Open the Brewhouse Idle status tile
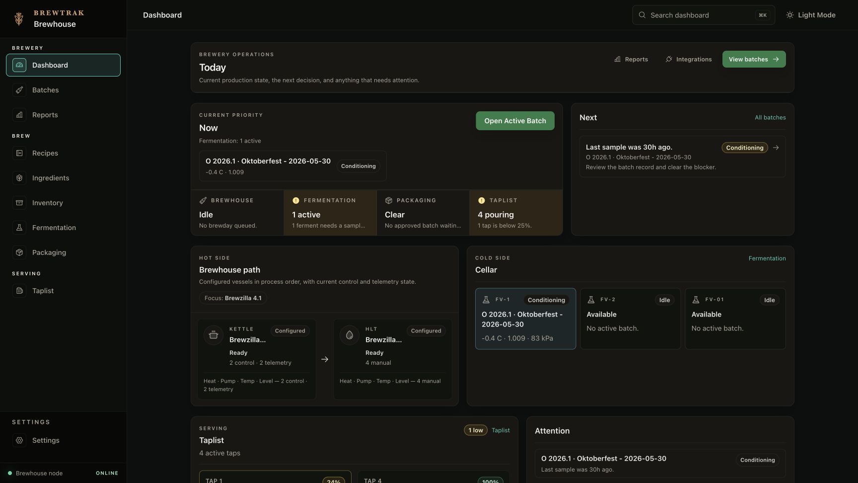858x483 pixels. pyautogui.click(x=237, y=213)
